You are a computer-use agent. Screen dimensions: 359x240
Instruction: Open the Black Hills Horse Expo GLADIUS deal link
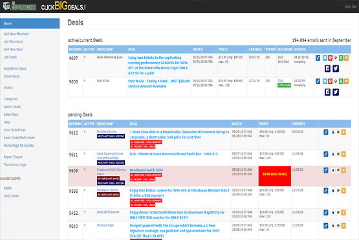(x=158, y=65)
